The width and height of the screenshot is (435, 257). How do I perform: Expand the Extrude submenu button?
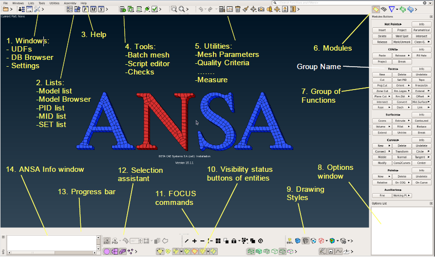pos(402,121)
